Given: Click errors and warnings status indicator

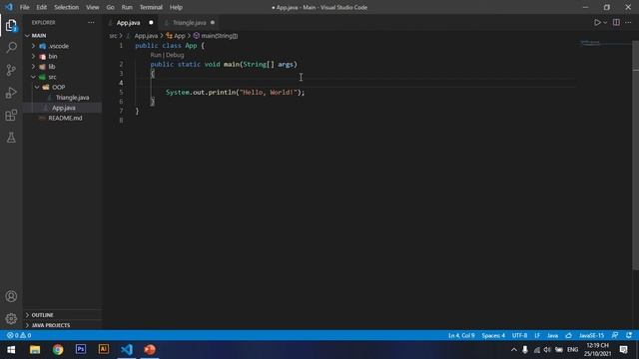Looking at the screenshot, I should (19, 335).
